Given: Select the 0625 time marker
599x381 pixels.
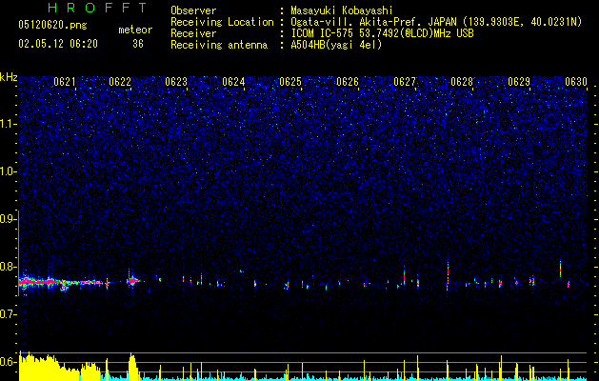Looking at the screenshot, I should point(290,82).
